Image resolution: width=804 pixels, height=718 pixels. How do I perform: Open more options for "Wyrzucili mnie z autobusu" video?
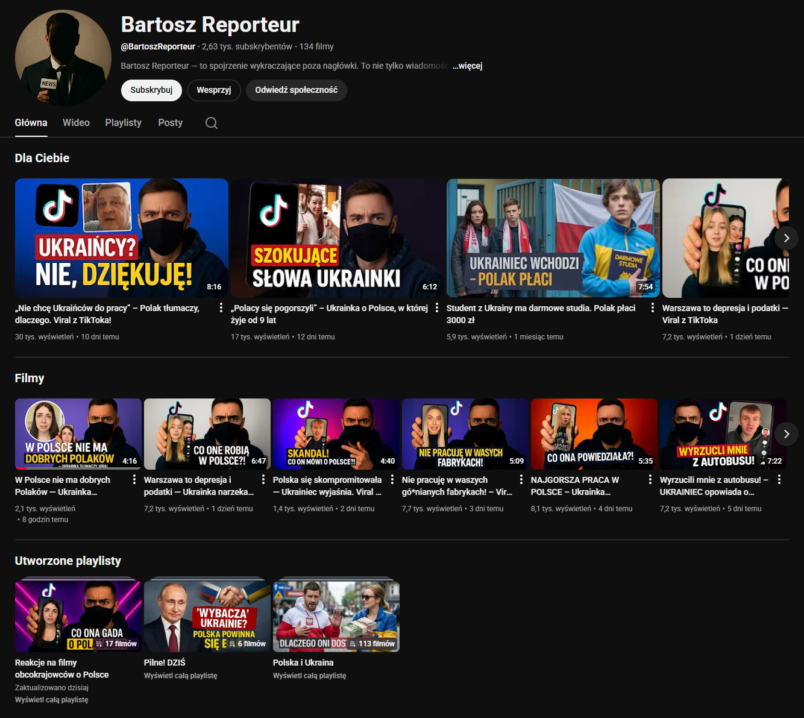tap(779, 479)
